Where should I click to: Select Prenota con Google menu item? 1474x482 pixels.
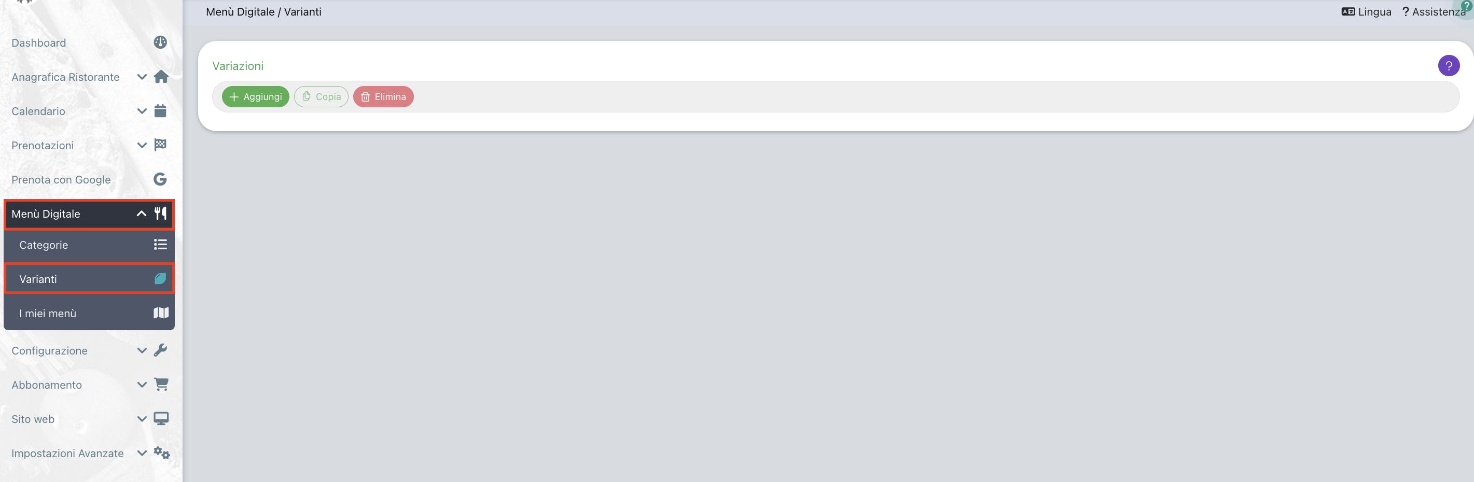coord(89,179)
